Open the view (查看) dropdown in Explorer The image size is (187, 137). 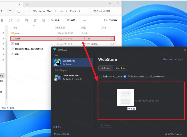pos(72,20)
